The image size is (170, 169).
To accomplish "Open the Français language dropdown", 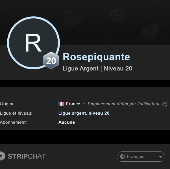I will point(141,157).
